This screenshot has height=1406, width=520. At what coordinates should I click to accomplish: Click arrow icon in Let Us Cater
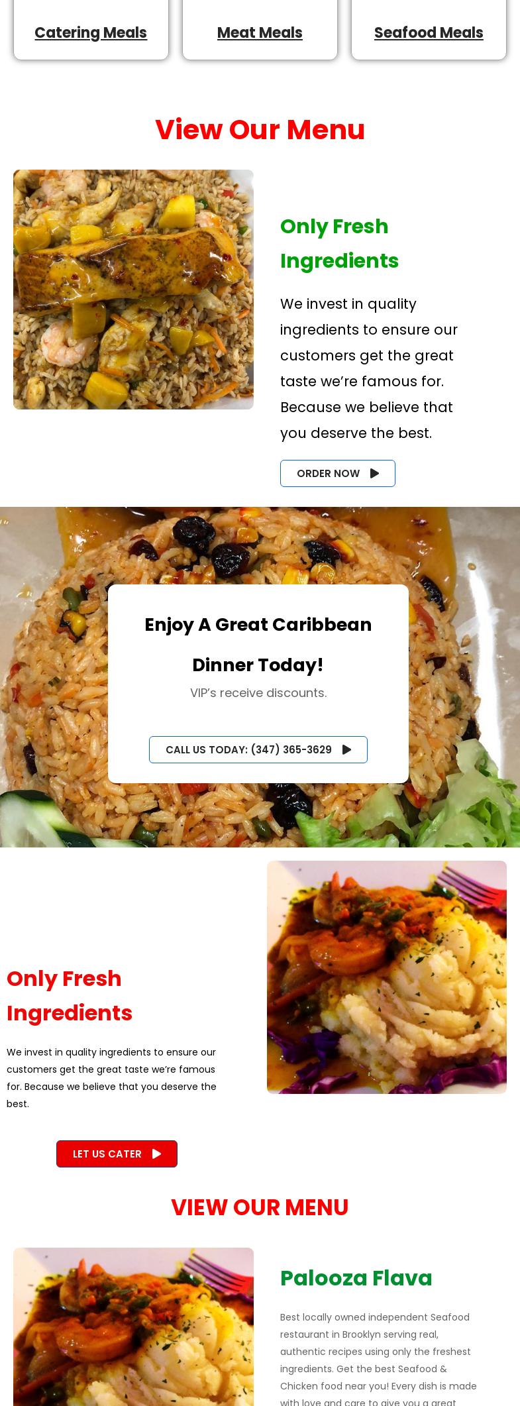coord(157,1154)
